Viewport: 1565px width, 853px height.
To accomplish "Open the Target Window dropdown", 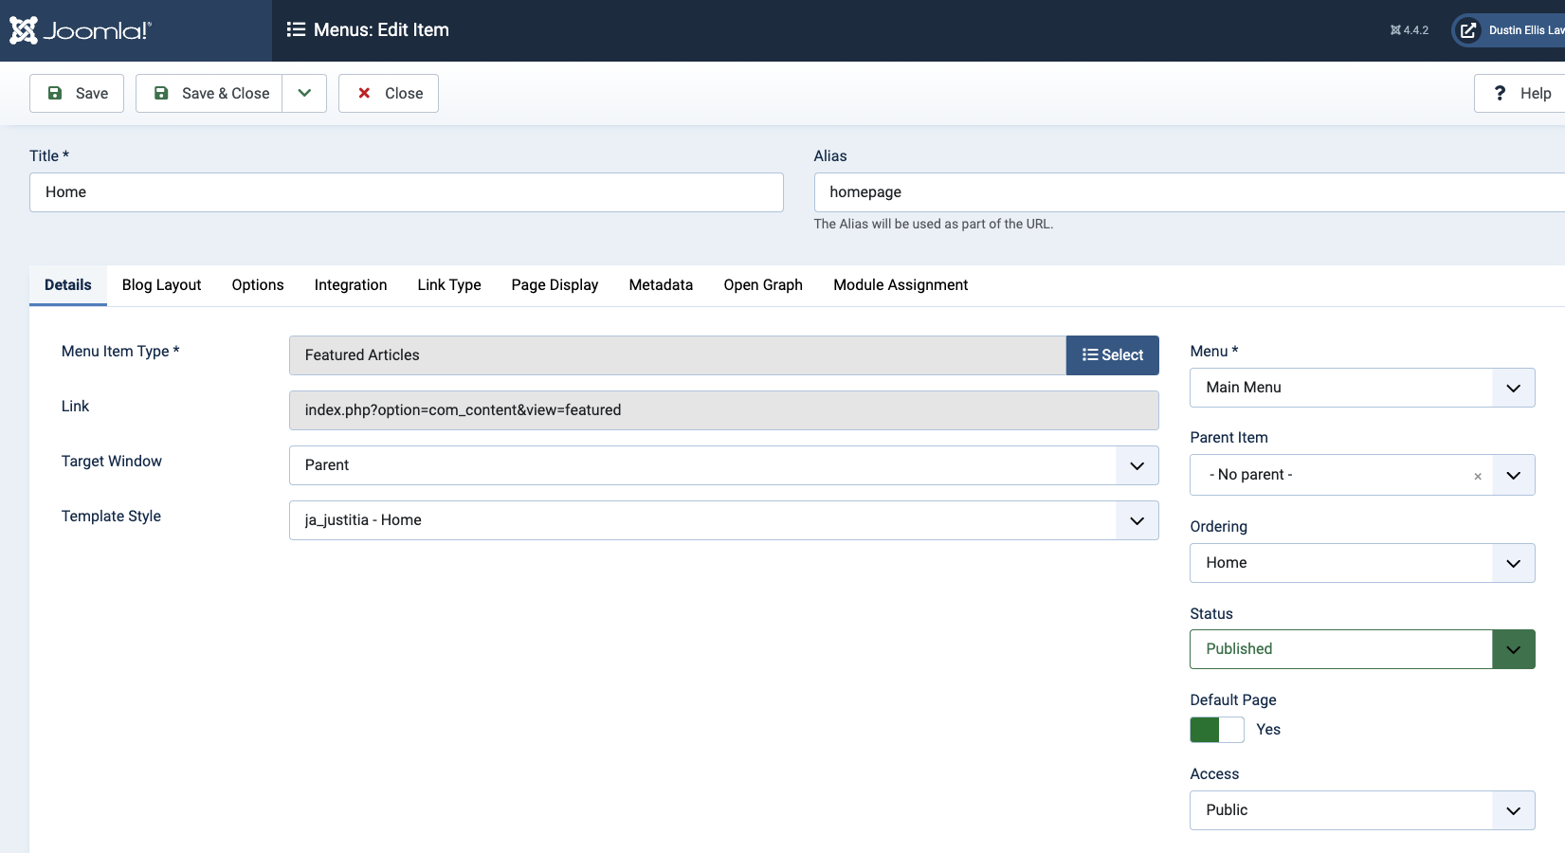I will tap(723, 465).
